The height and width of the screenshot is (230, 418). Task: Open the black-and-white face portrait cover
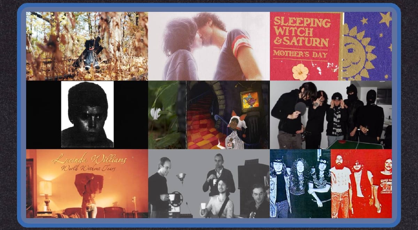87,114
